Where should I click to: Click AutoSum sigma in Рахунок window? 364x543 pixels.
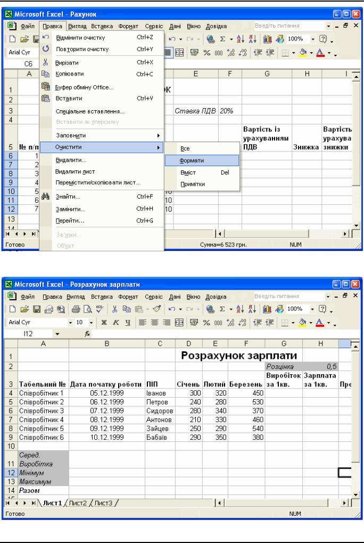(x=222, y=39)
